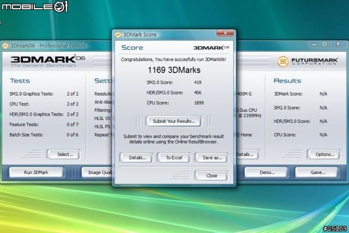Click Save as in score dialog

212,158
